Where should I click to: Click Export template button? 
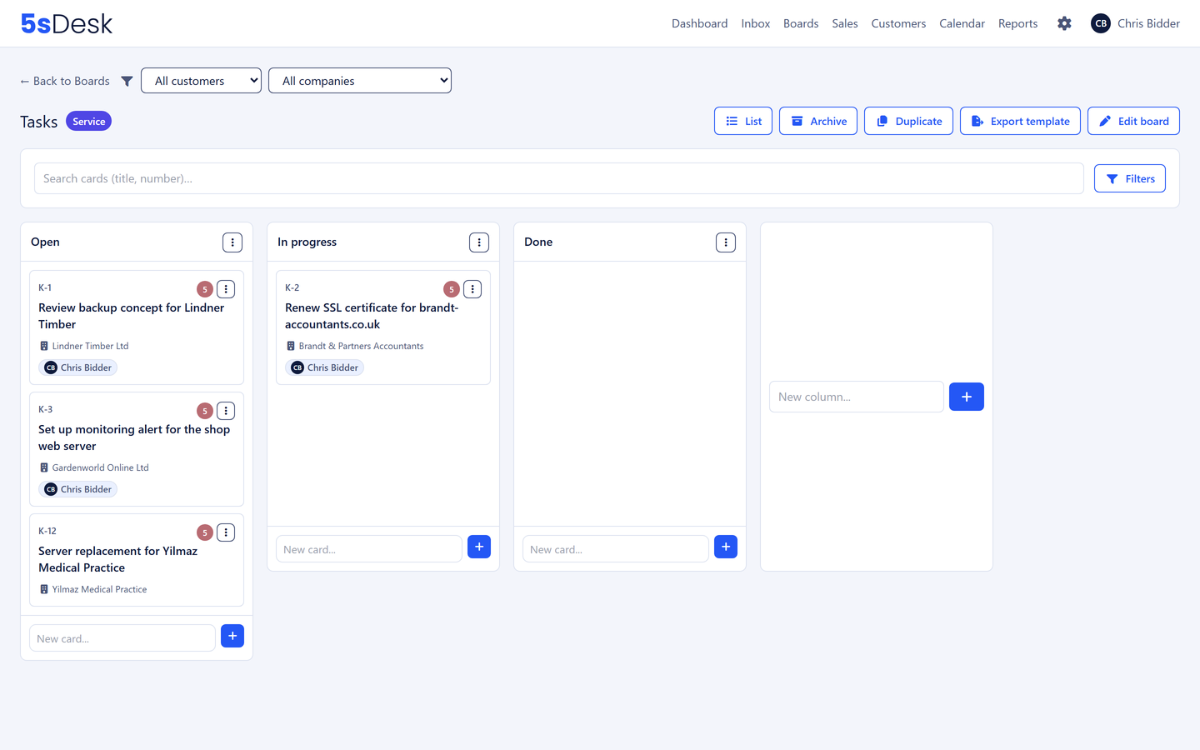1020,121
